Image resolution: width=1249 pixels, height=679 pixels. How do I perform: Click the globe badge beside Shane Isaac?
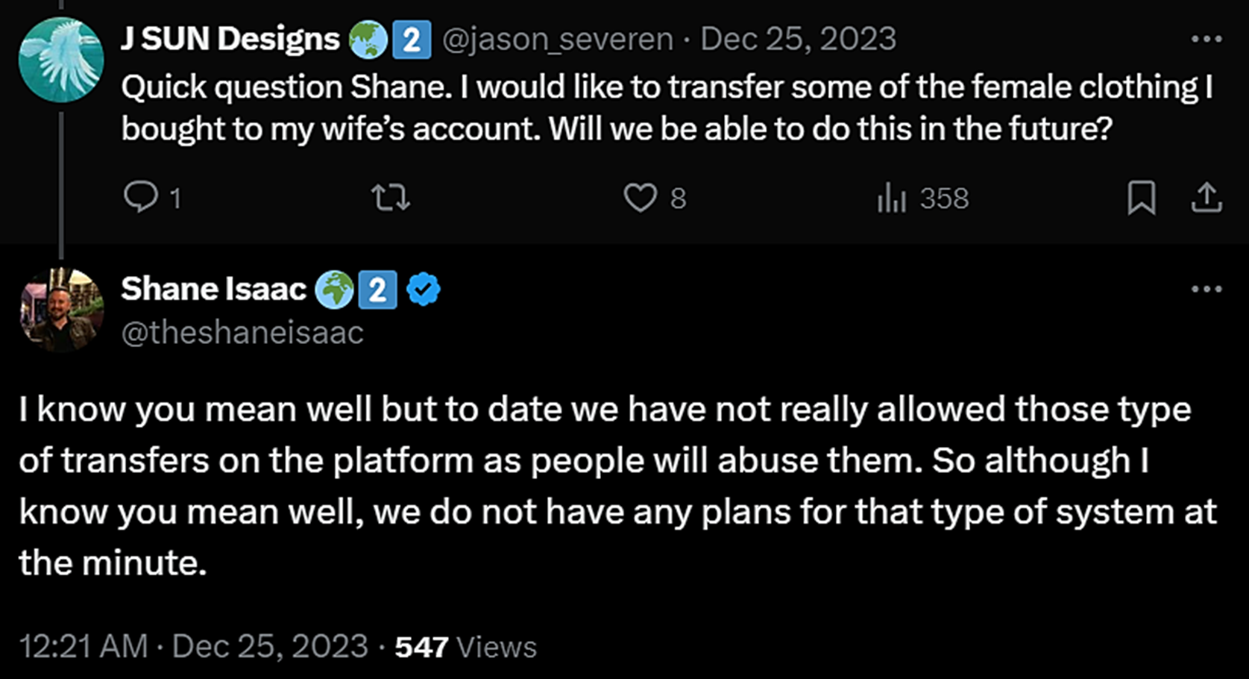(x=333, y=290)
